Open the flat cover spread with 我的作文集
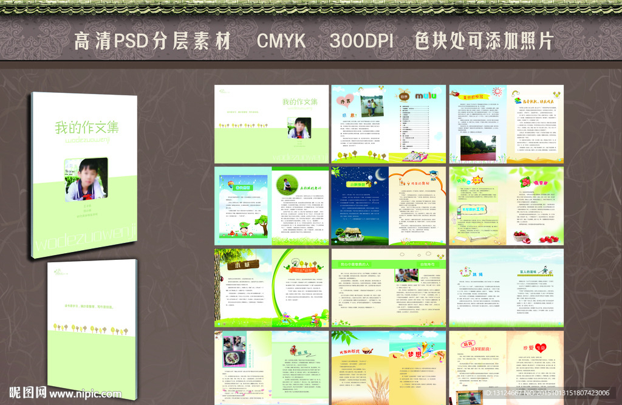The image size is (622, 405). [272, 124]
